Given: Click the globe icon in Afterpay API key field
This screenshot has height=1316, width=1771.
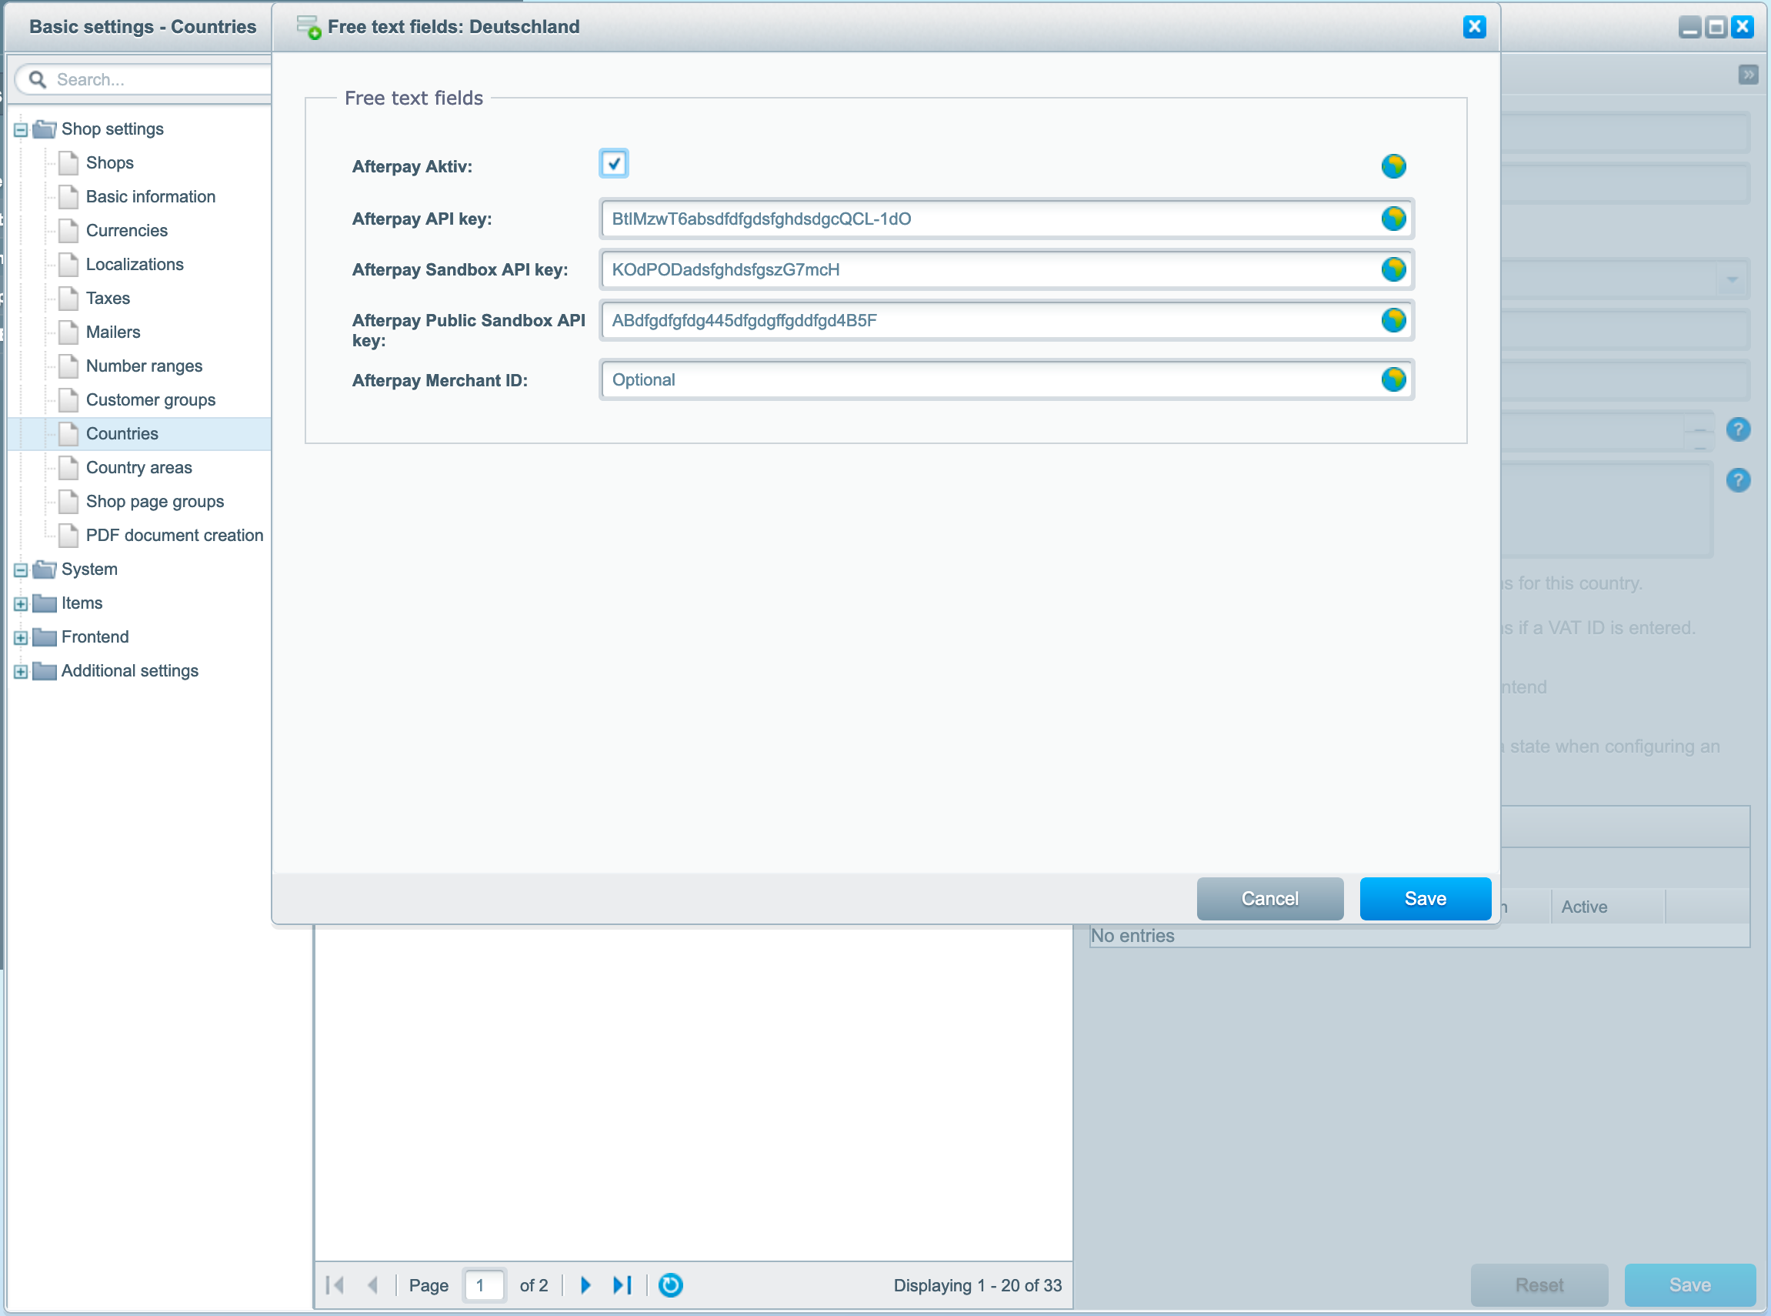Looking at the screenshot, I should [x=1392, y=219].
